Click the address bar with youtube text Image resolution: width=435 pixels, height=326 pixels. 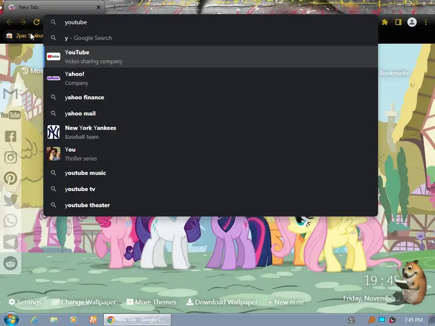(x=211, y=22)
